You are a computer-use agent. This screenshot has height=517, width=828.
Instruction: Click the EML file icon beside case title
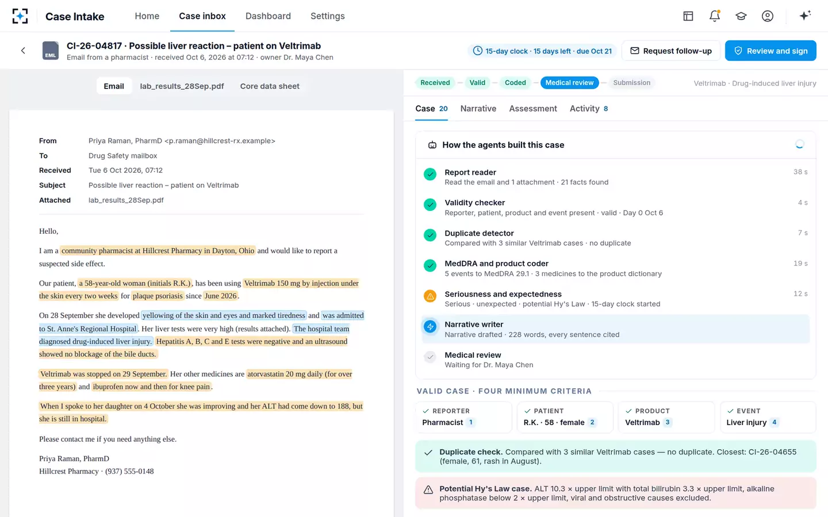tap(51, 51)
